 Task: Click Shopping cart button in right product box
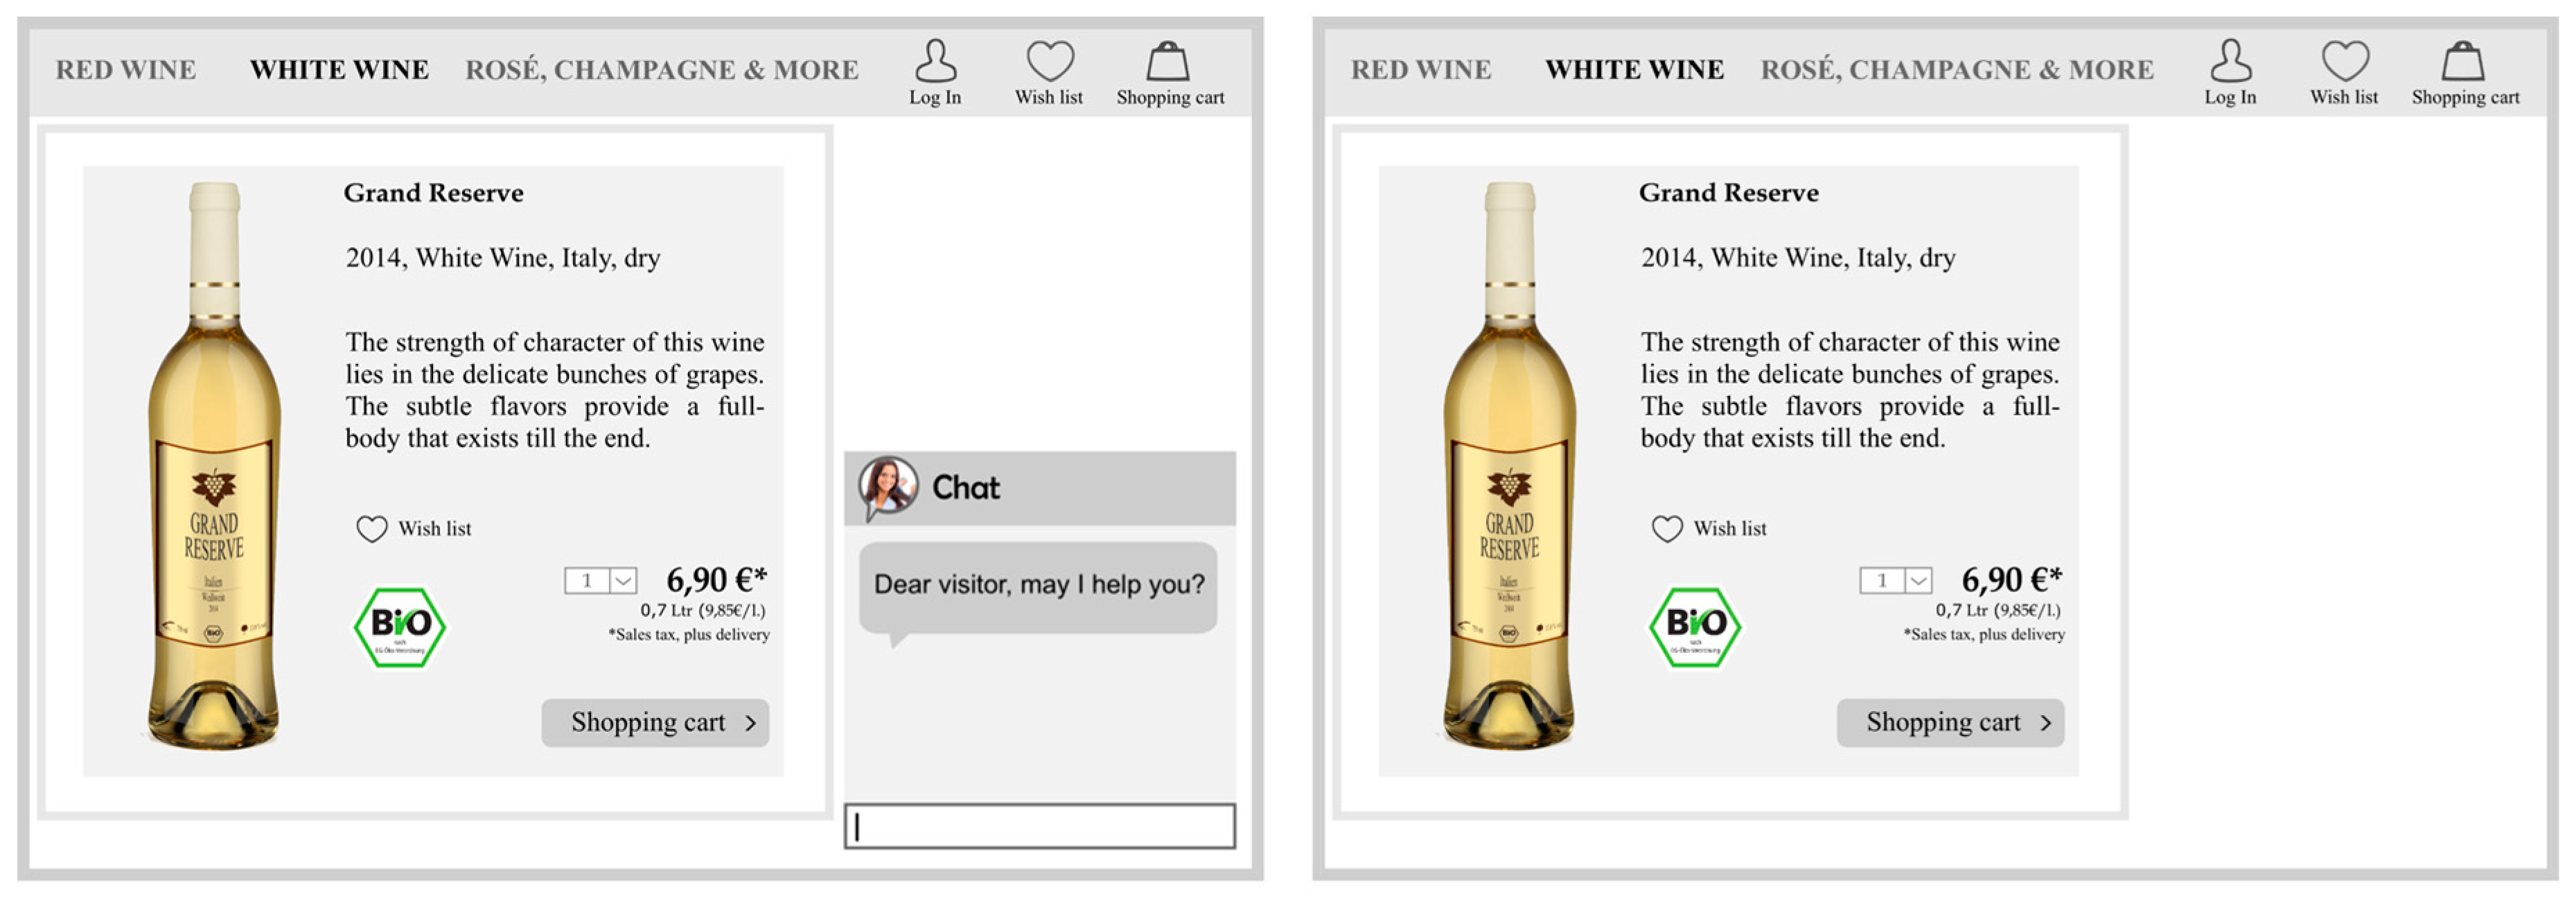pos(1950,722)
